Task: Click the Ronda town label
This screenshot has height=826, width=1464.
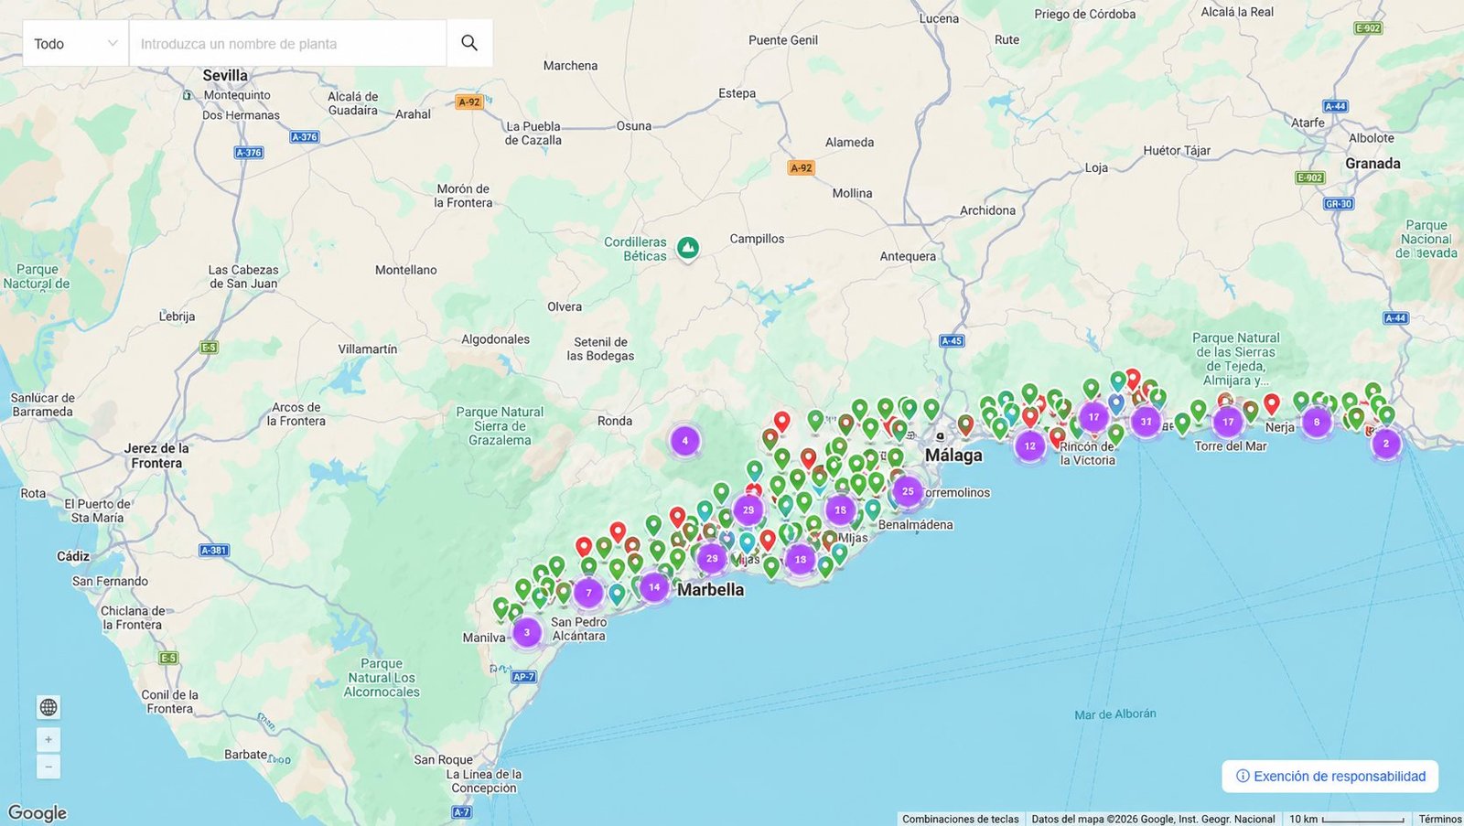Action: (615, 421)
